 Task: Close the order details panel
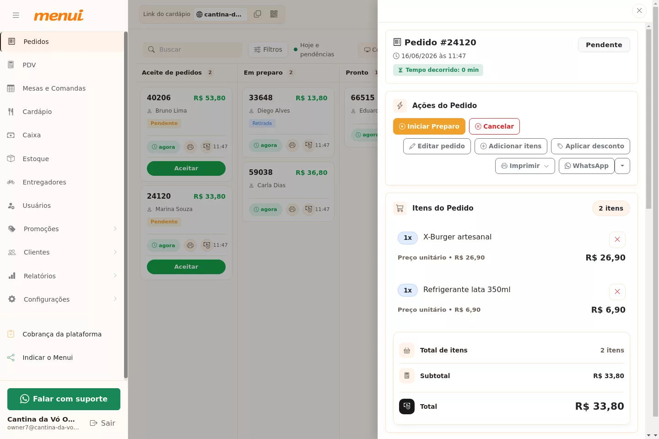[639, 11]
